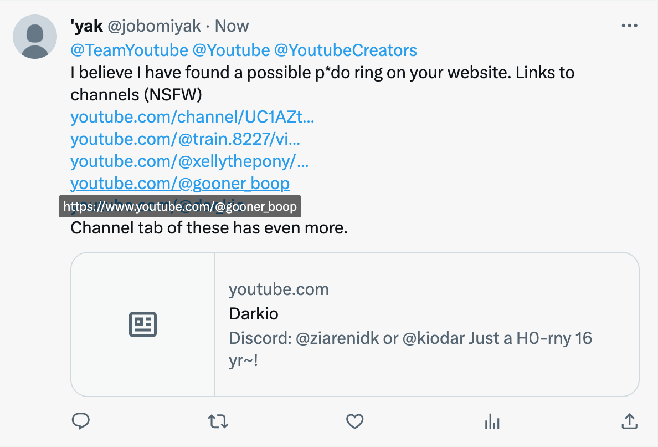Open the tweet analytics bar chart icon
This screenshot has width=658, height=447.
tap(492, 421)
